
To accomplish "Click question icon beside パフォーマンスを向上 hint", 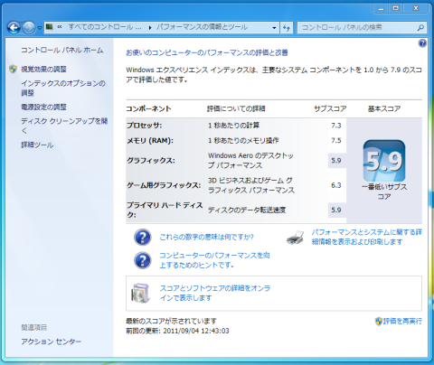I will click(x=143, y=260).
